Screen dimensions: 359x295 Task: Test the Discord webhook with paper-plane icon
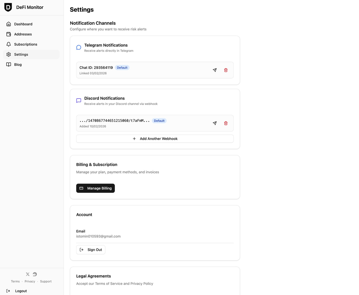click(215, 123)
